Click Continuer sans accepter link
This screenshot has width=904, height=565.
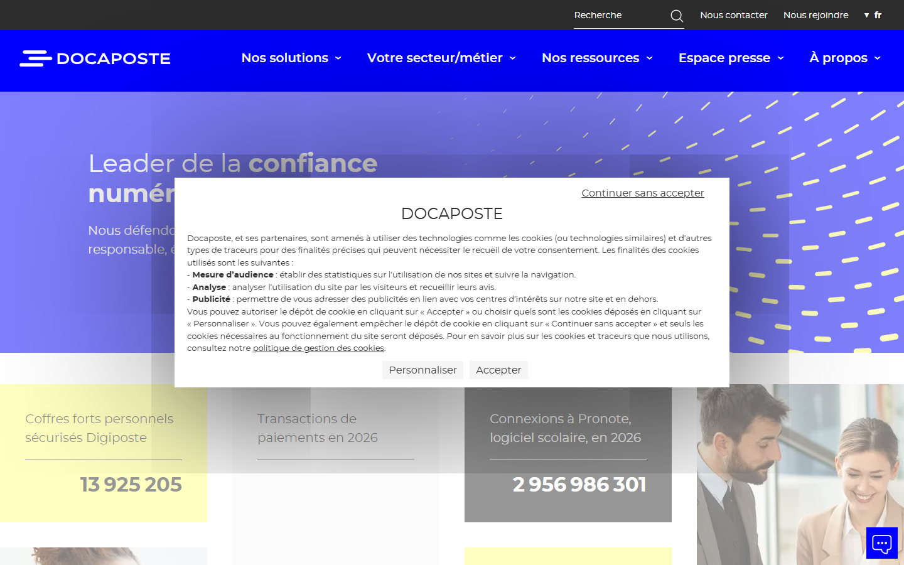[643, 193]
